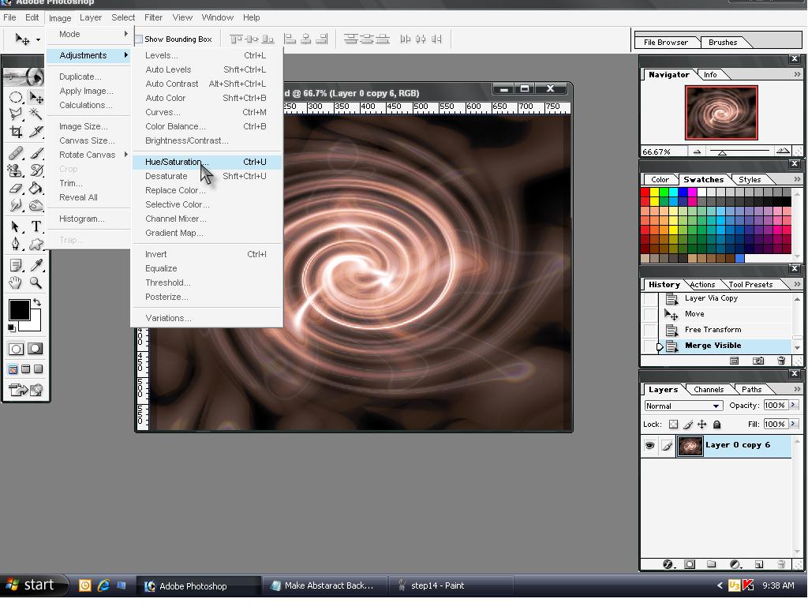Open Swatches panel options chevron
Screen dimensions: 808x606
pos(797,179)
